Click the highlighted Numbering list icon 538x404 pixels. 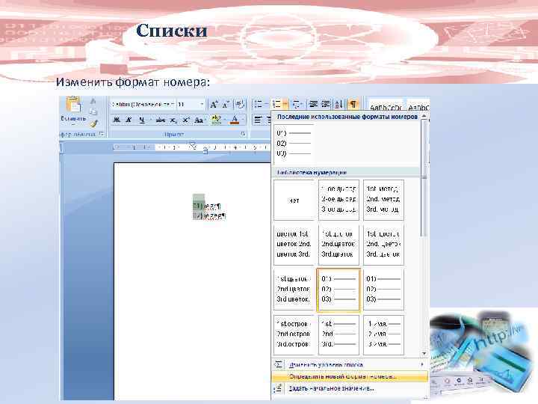(x=276, y=104)
